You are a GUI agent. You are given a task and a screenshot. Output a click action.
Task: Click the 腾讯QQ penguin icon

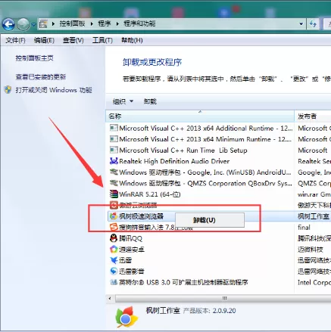coord(114,238)
